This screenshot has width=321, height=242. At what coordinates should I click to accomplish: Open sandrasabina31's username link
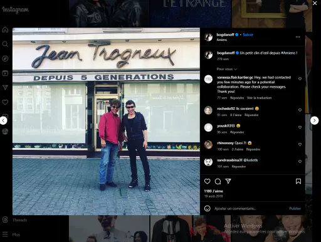pos(229,160)
